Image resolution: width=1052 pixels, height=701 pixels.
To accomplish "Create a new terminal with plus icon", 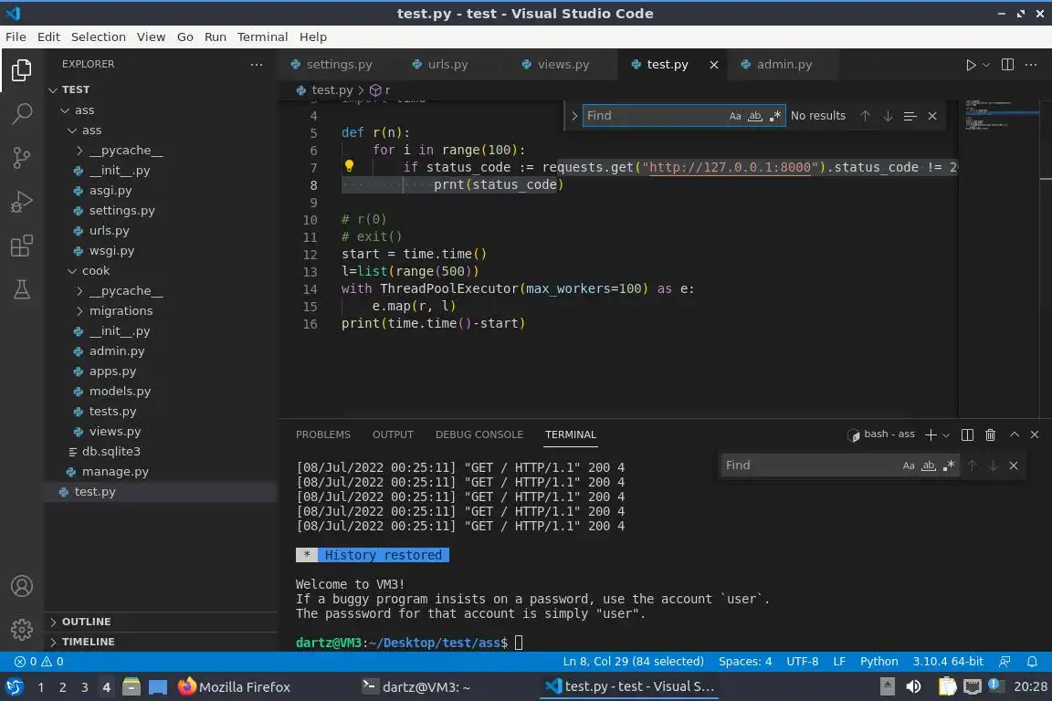I will [931, 434].
